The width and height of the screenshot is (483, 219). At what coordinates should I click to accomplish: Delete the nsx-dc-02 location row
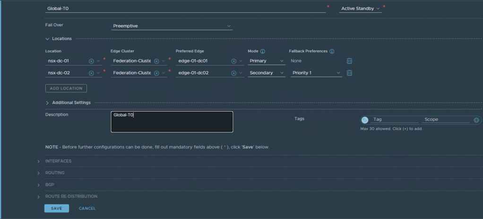click(349, 73)
